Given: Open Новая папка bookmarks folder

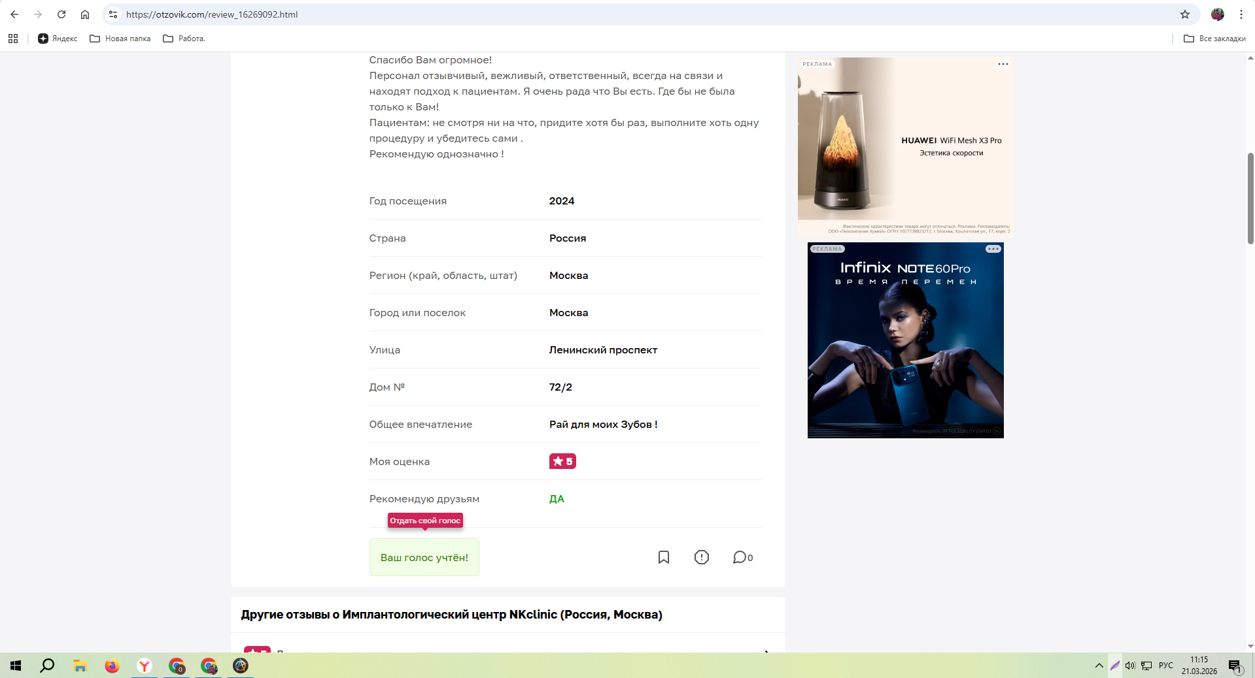Looking at the screenshot, I should pyautogui.click(x=120, y=39).
